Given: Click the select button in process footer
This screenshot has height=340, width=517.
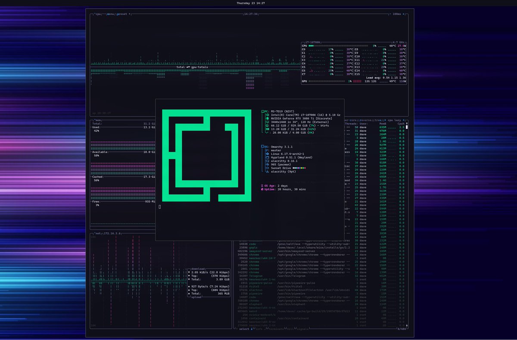Looking at the screenshot, I should 244,329.
